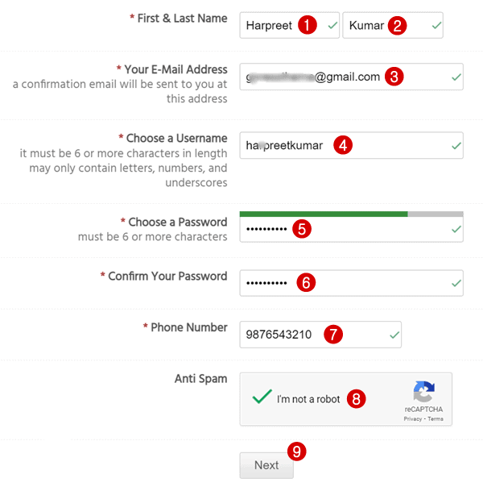Select the username field with harpreetkumar

tap(352, 145)
